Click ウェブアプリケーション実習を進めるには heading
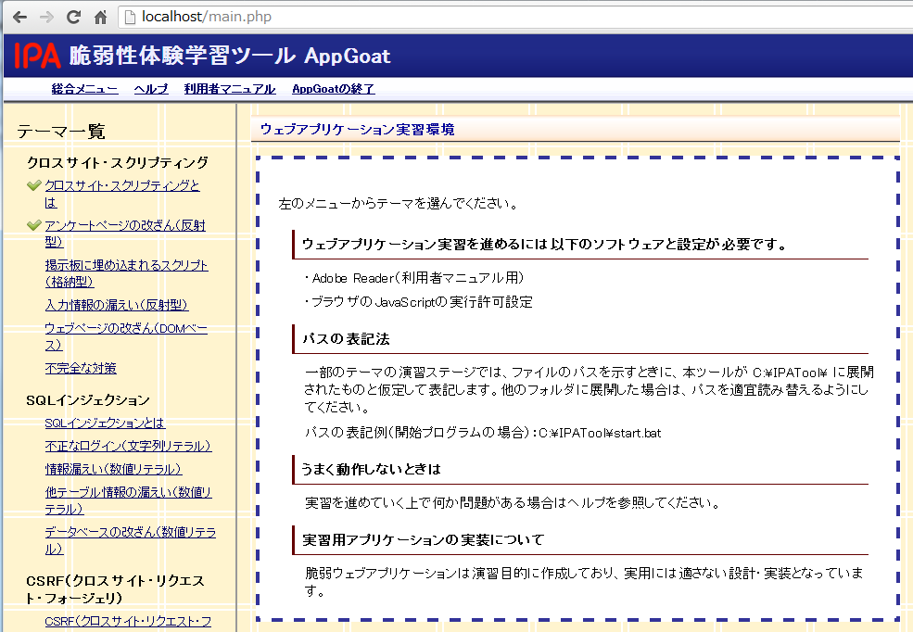 [544, 245]
